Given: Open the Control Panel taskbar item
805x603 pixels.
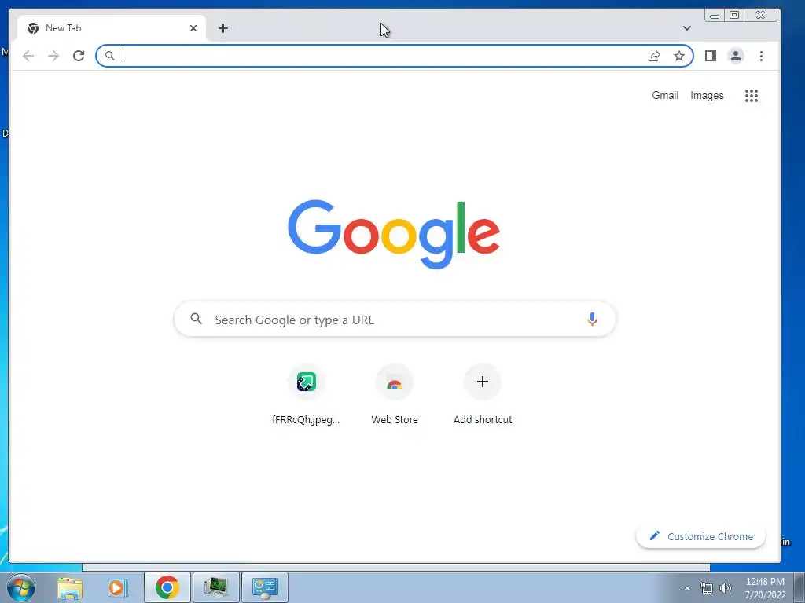Looking at the screenshot, I should (x=265, y=587).
